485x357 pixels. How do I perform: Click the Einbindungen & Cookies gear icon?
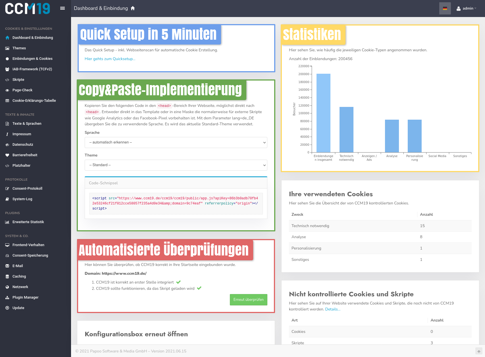7,59
